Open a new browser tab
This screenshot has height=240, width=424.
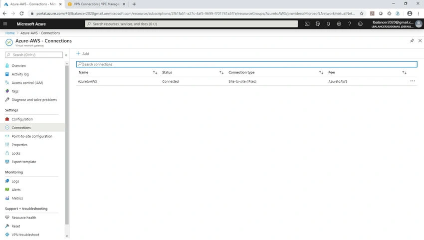[134, 4]
